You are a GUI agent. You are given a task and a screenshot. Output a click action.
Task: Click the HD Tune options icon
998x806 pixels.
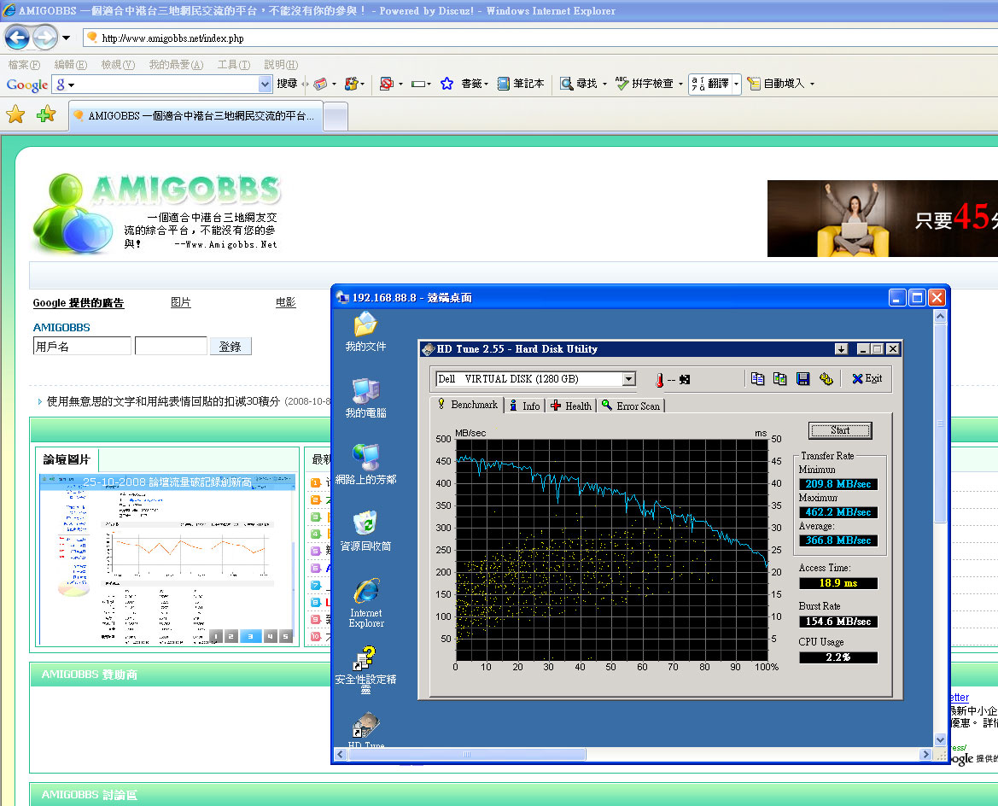pos(826,378)
